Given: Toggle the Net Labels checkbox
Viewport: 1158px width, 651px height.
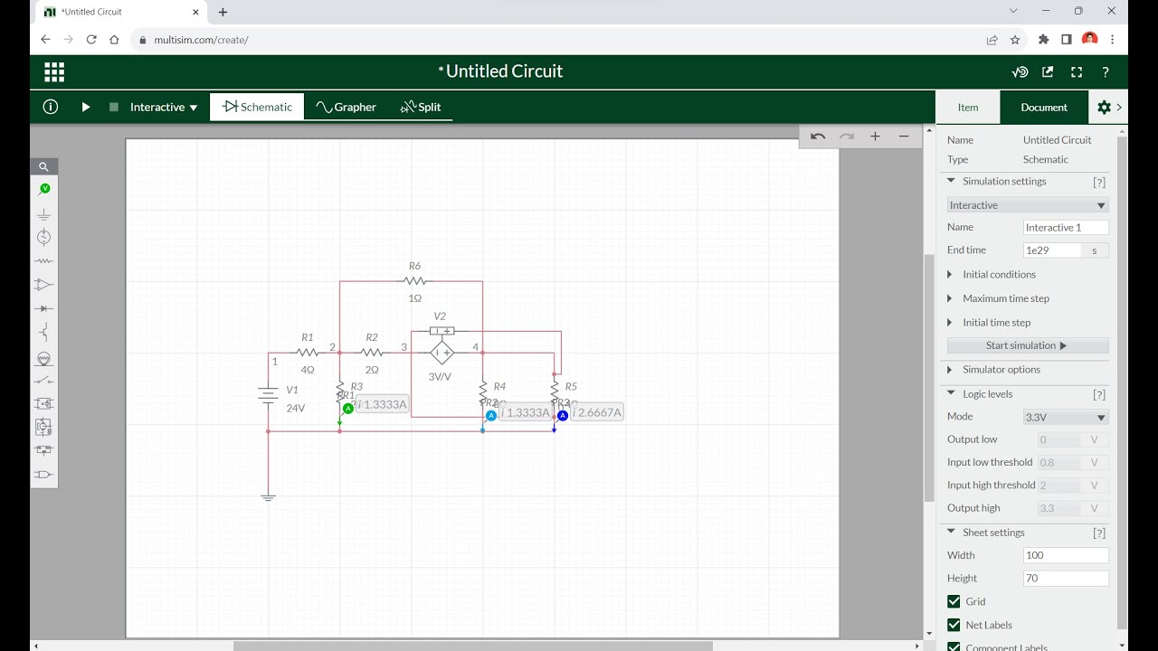Looking at the screenshot, I should pyautogui.click(x=954, y=625).
